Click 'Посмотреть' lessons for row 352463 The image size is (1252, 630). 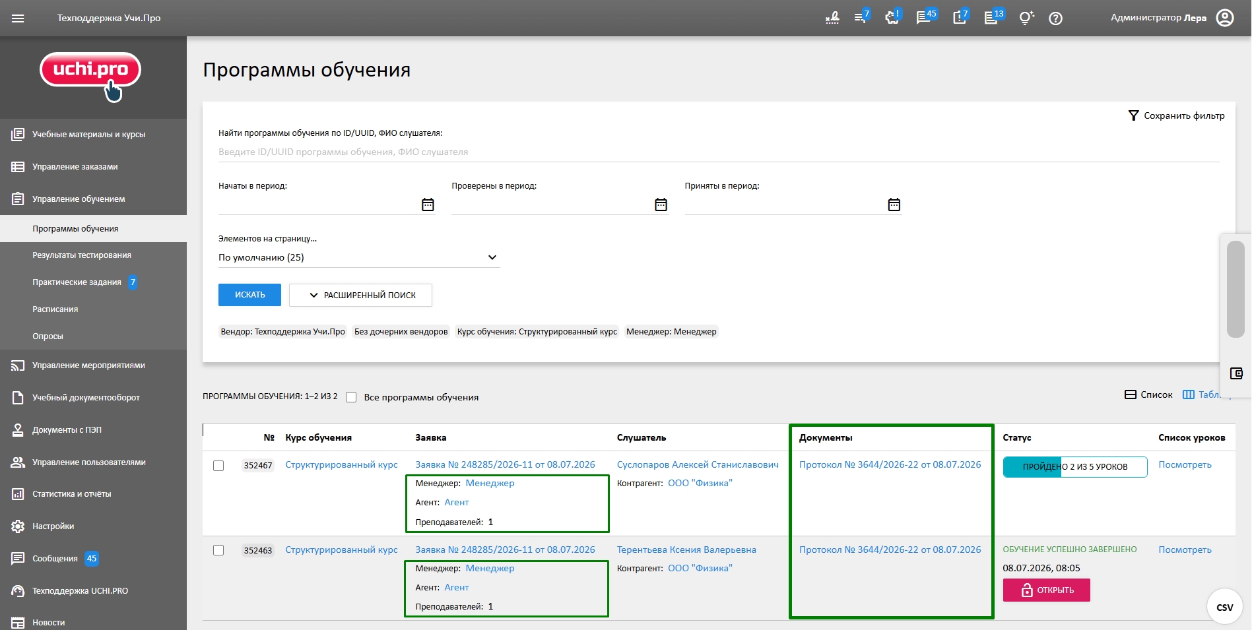pyautogui.click(x=1185, y=550)
